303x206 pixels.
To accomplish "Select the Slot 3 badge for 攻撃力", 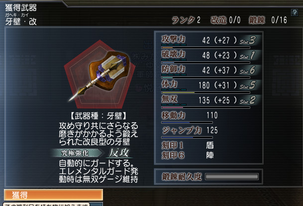I will point(248,40).
